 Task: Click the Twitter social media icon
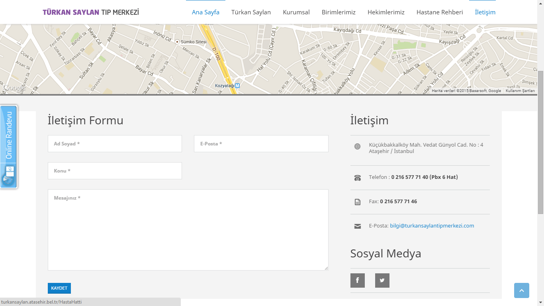click(382, 280)
